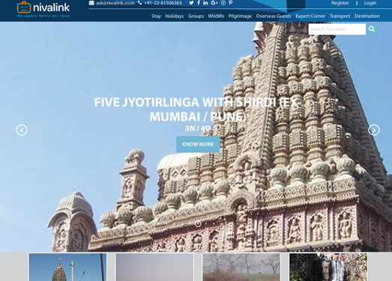The image size is (392, 281).
Task: Click the KNOW MORE button
Action: 198,145
